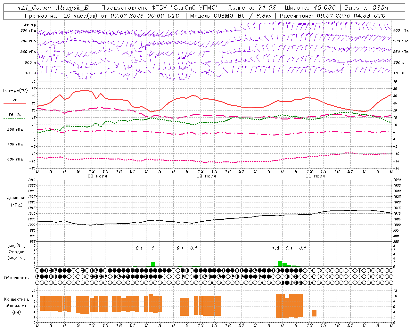410x328 pixels.
Task: Click the Тем-ра(°C) panel label
Action: point(15,91)
